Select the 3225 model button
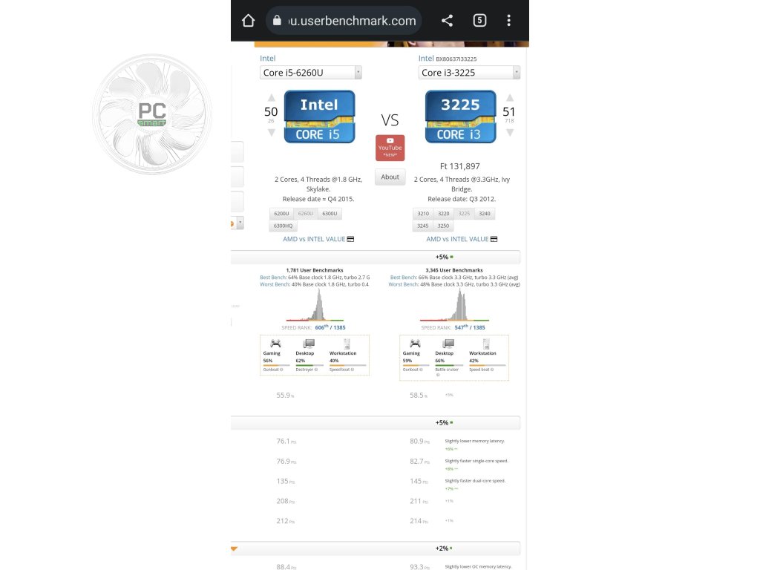The height and width of the screenshot is (570, 760). [x=465, y=213]
